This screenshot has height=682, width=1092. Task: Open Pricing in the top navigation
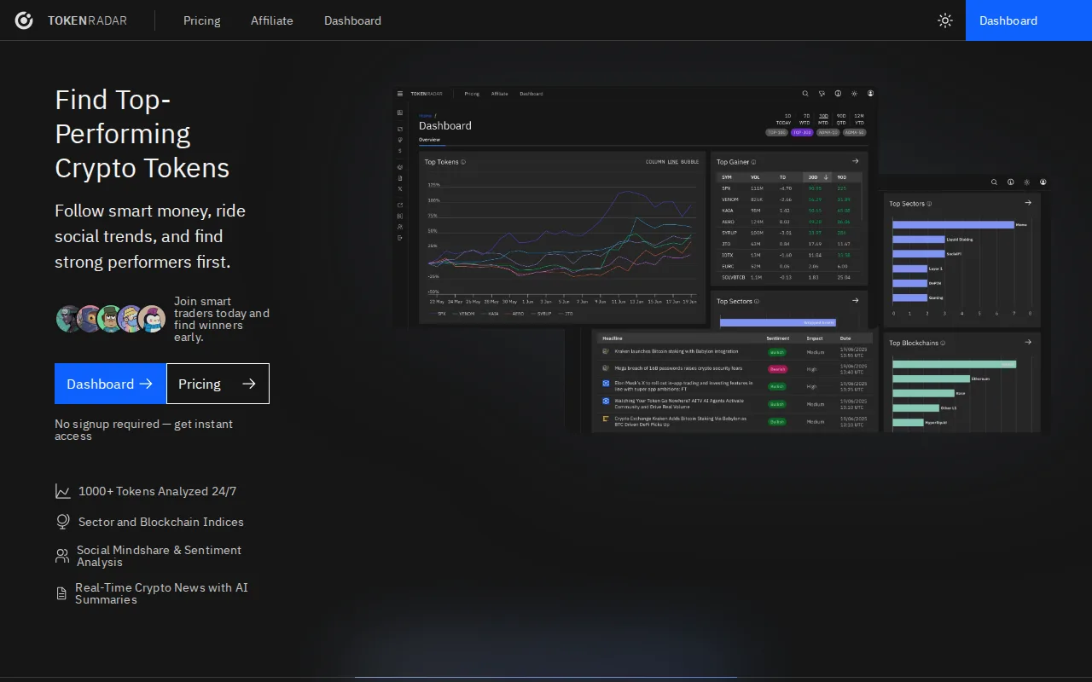[x=201, y=20]
